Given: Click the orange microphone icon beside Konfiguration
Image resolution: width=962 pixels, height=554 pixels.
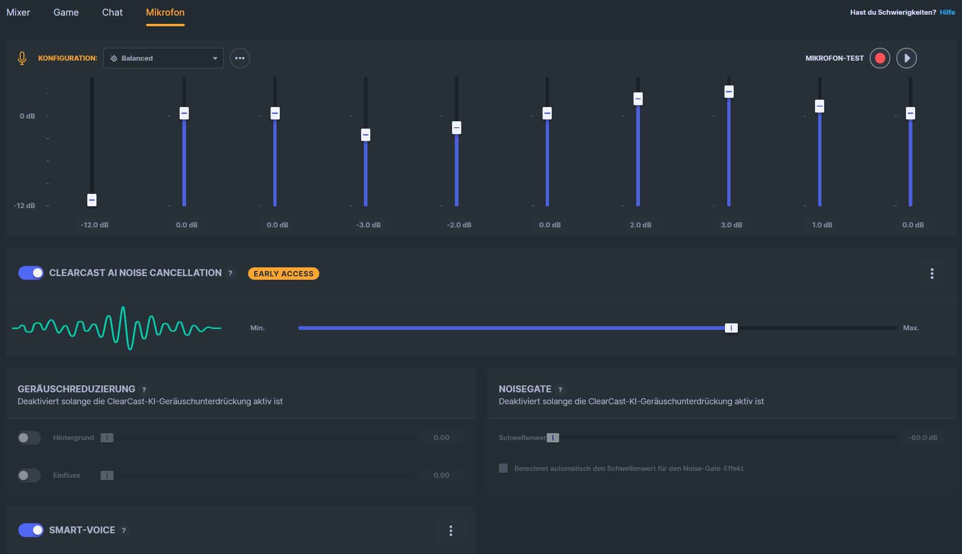Looking at the screenshot, I should (x=22, y=58).
